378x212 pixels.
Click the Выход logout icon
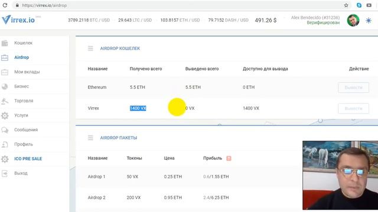point(5,173)
